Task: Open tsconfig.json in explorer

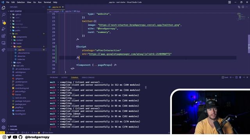Action: [20, 114]
